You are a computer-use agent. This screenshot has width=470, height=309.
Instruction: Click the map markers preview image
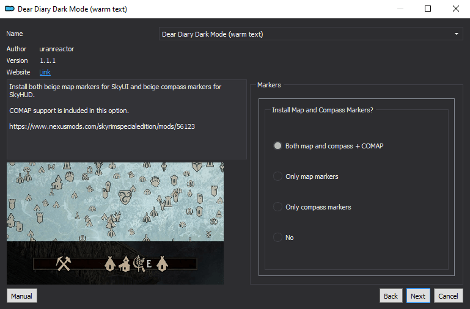pos(115,224)
